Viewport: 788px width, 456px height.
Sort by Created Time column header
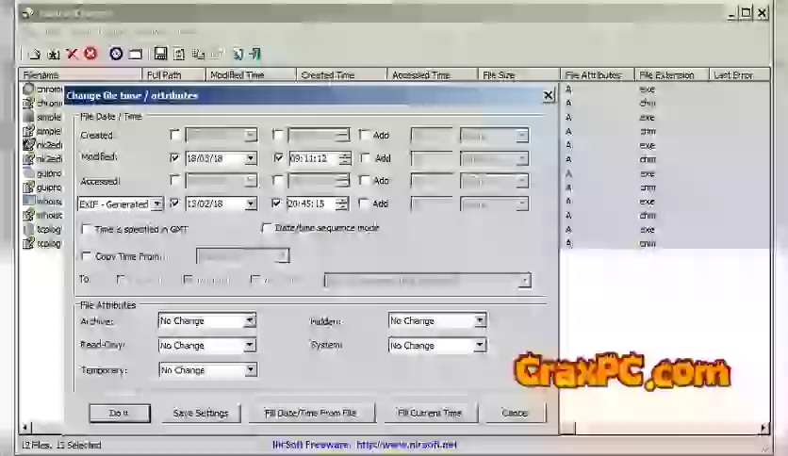click(x=342, y=74)
